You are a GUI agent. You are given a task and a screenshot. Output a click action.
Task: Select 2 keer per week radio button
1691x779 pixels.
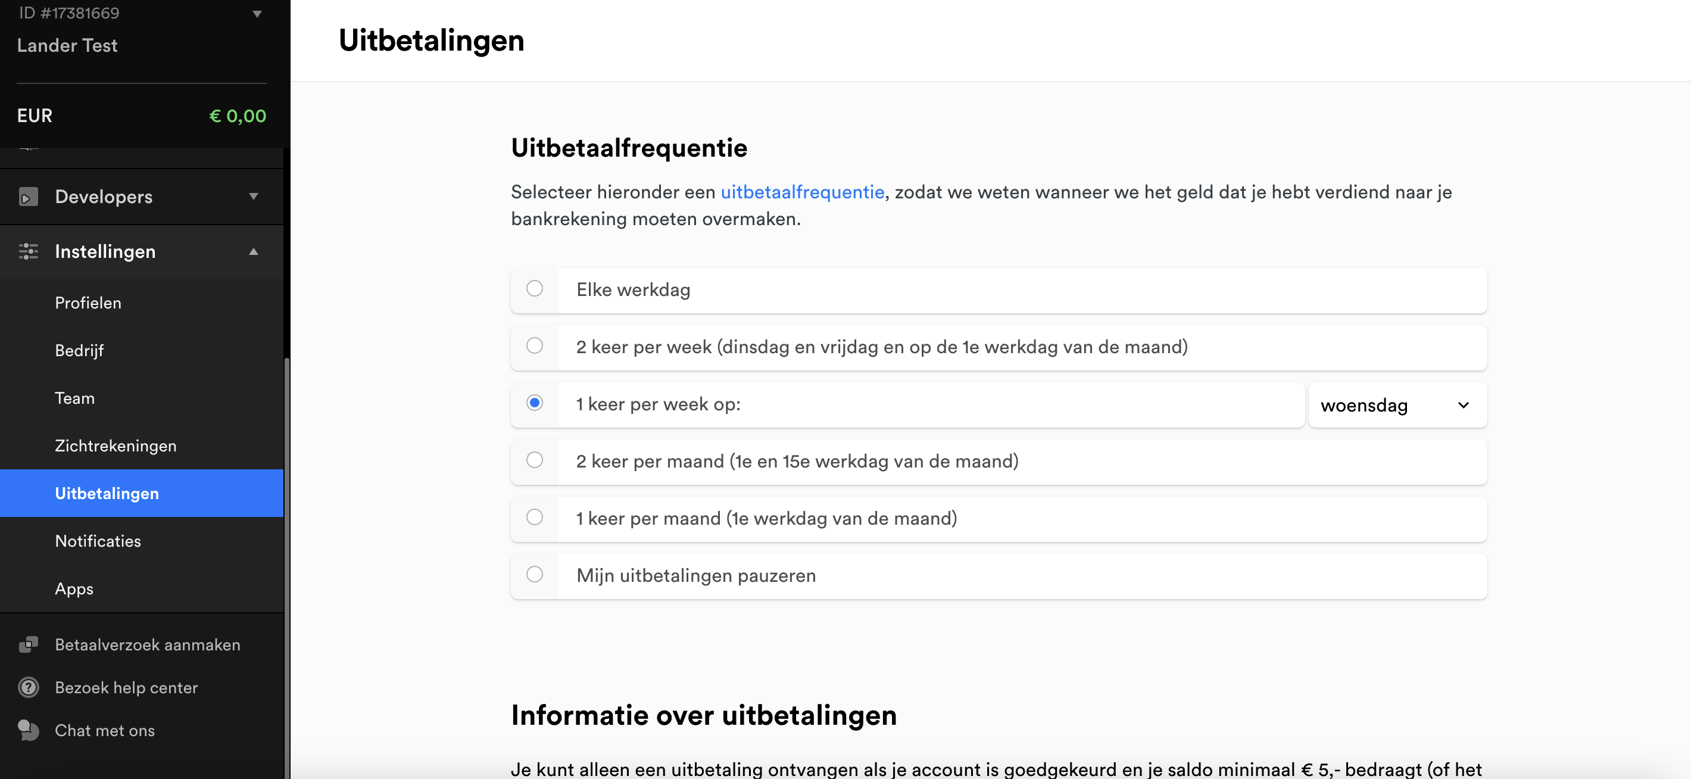[534, 345]
